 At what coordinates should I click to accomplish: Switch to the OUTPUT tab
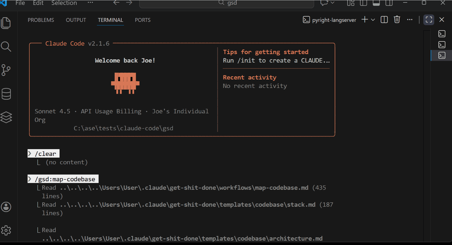coord(76,20)
